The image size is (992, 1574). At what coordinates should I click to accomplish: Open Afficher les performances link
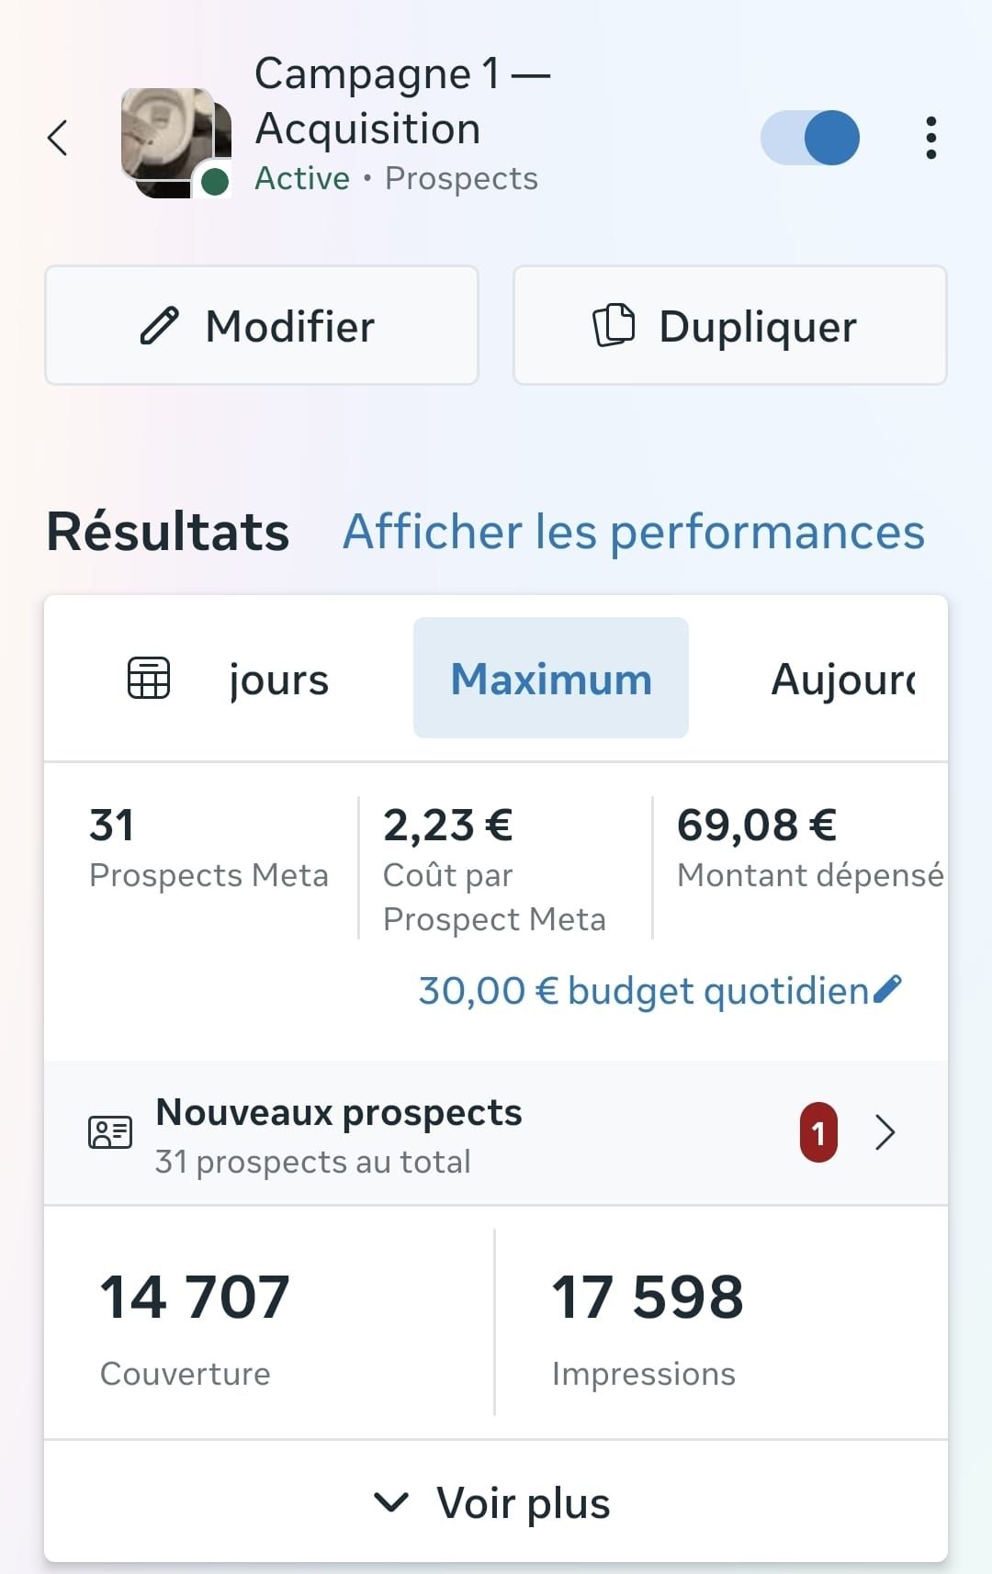pos(634,533)
